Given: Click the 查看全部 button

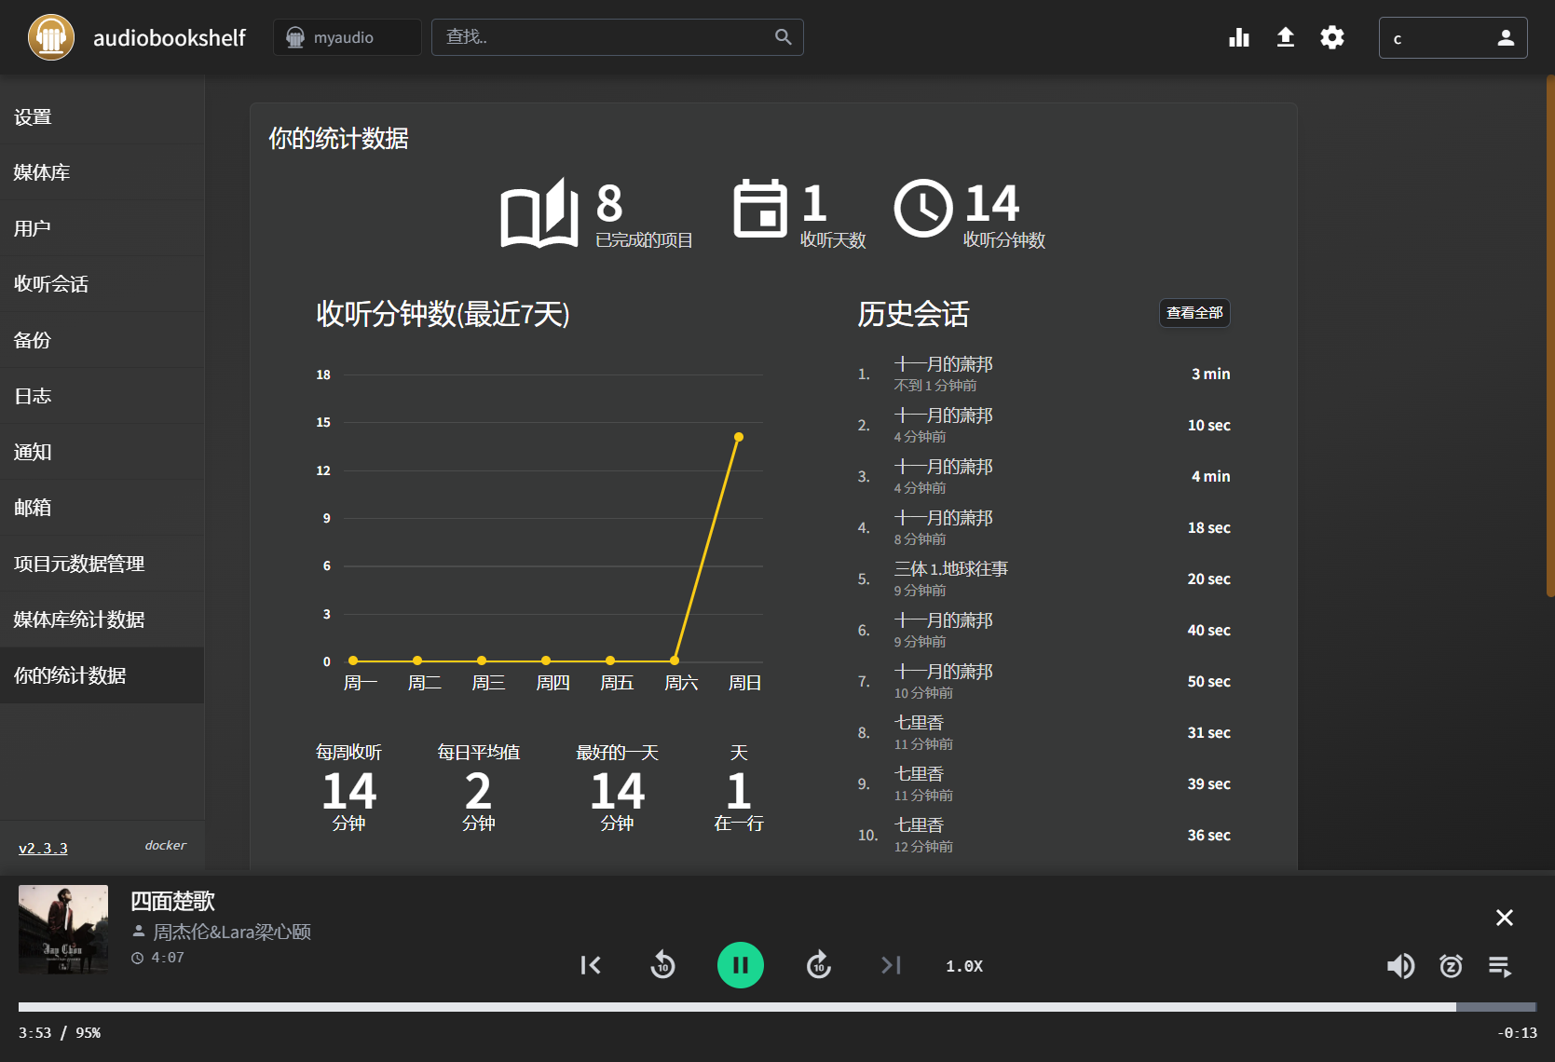Looking at the screenshot, I should [1194, 313].
